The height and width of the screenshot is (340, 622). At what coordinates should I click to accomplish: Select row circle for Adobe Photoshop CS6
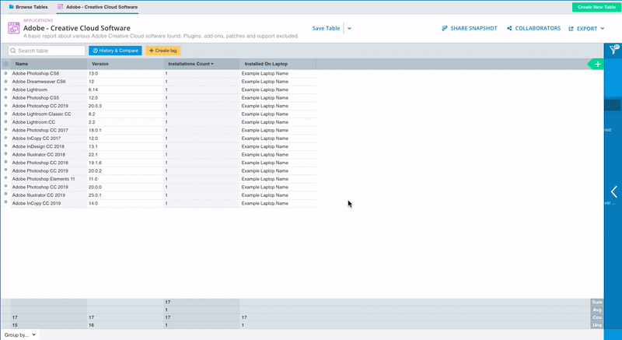pyautogui.click(x=5, y=73)
